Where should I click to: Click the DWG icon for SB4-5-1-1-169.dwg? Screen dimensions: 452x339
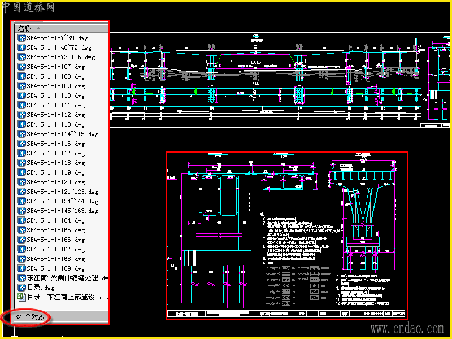coord(21,268)
